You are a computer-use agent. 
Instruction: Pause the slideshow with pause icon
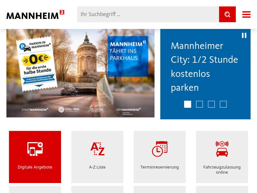click(x=244, y=35)
